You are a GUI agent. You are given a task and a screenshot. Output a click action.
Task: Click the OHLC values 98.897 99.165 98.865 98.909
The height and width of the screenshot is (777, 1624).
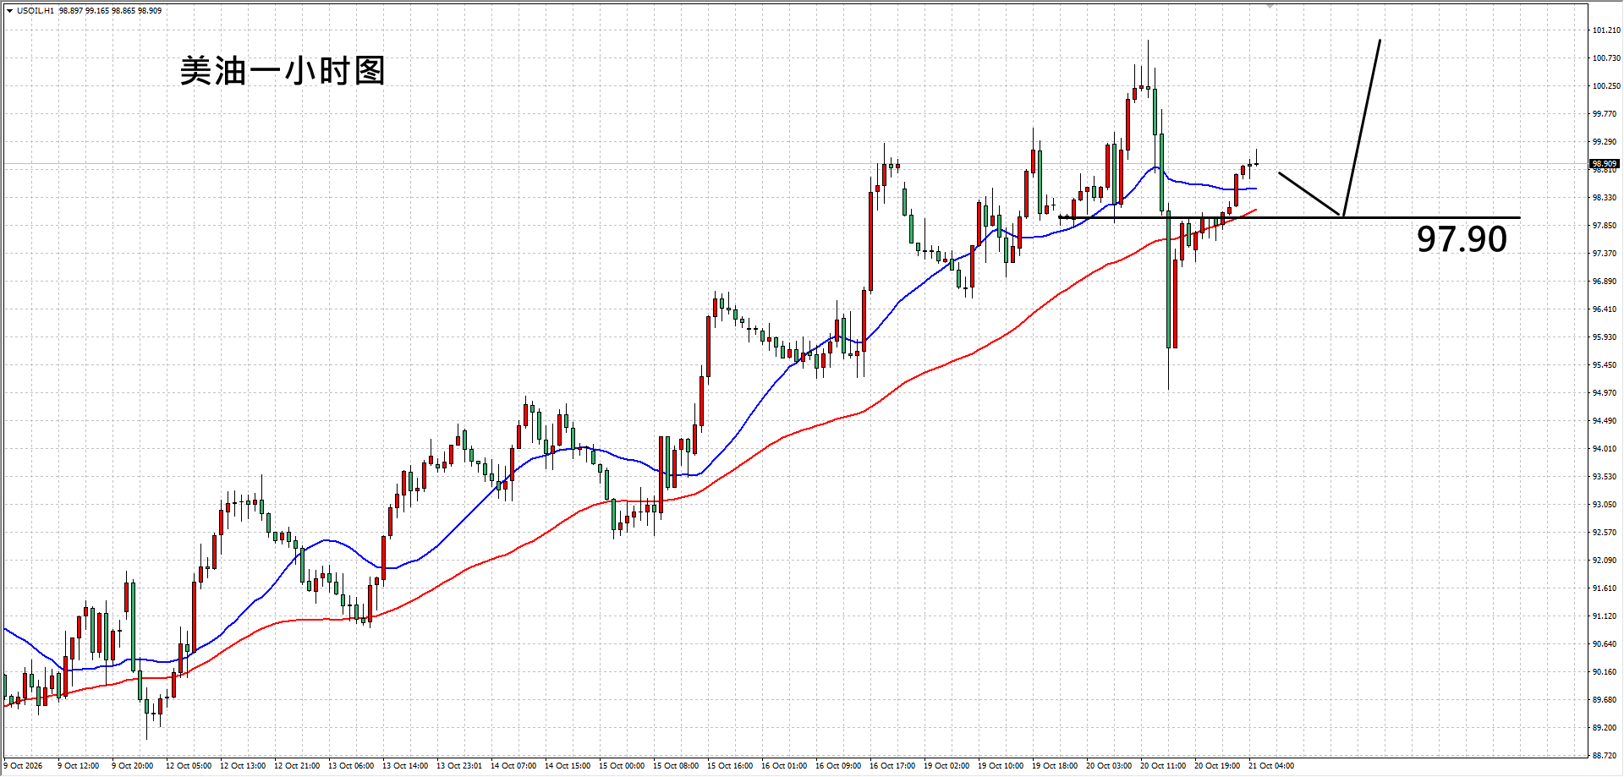110,11
